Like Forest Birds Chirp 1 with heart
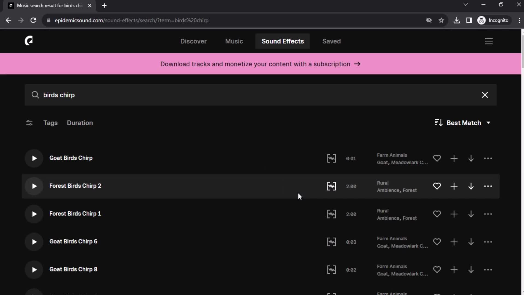The image size is (524, 295). pyautogui.click(x=437, y=214)
